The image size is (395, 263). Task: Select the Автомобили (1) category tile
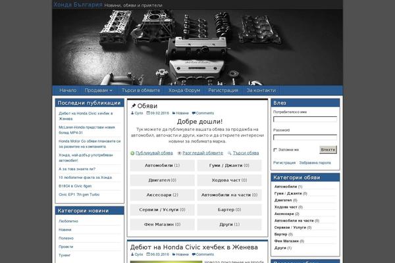(x=162, y=166)
